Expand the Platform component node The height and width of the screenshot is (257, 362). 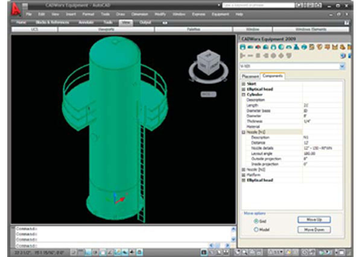[243, 175]
